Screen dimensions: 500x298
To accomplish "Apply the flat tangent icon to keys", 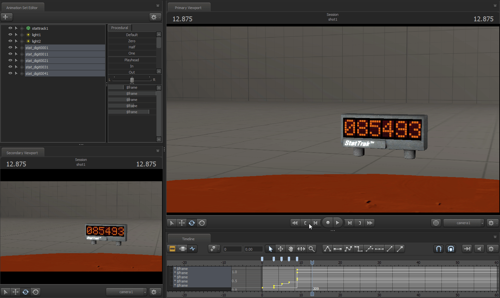I will point(338,249).
